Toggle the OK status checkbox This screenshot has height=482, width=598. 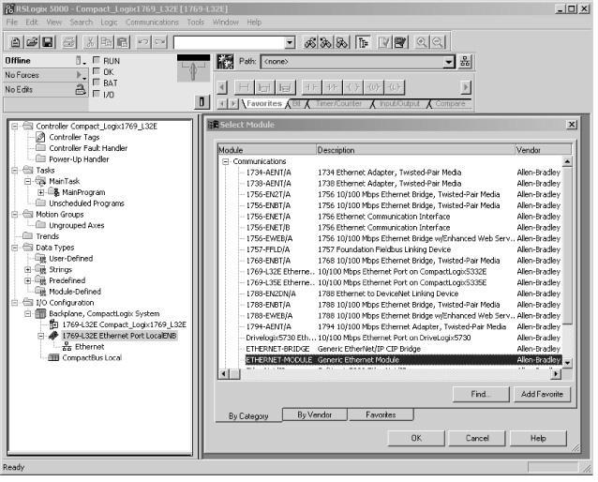(x=97, y=71)
